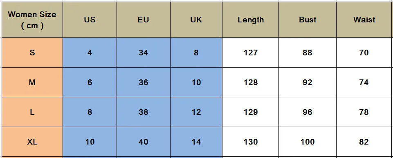
Task: Click the Length 127 cell
Action: (x=250, y=53)
